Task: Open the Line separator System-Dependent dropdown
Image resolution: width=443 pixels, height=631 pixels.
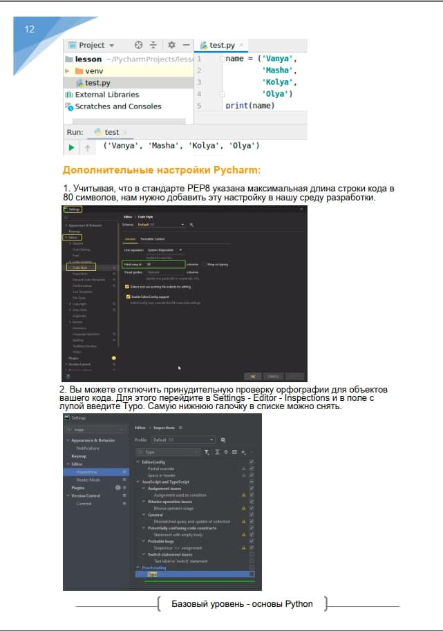Action: (164, 249)
